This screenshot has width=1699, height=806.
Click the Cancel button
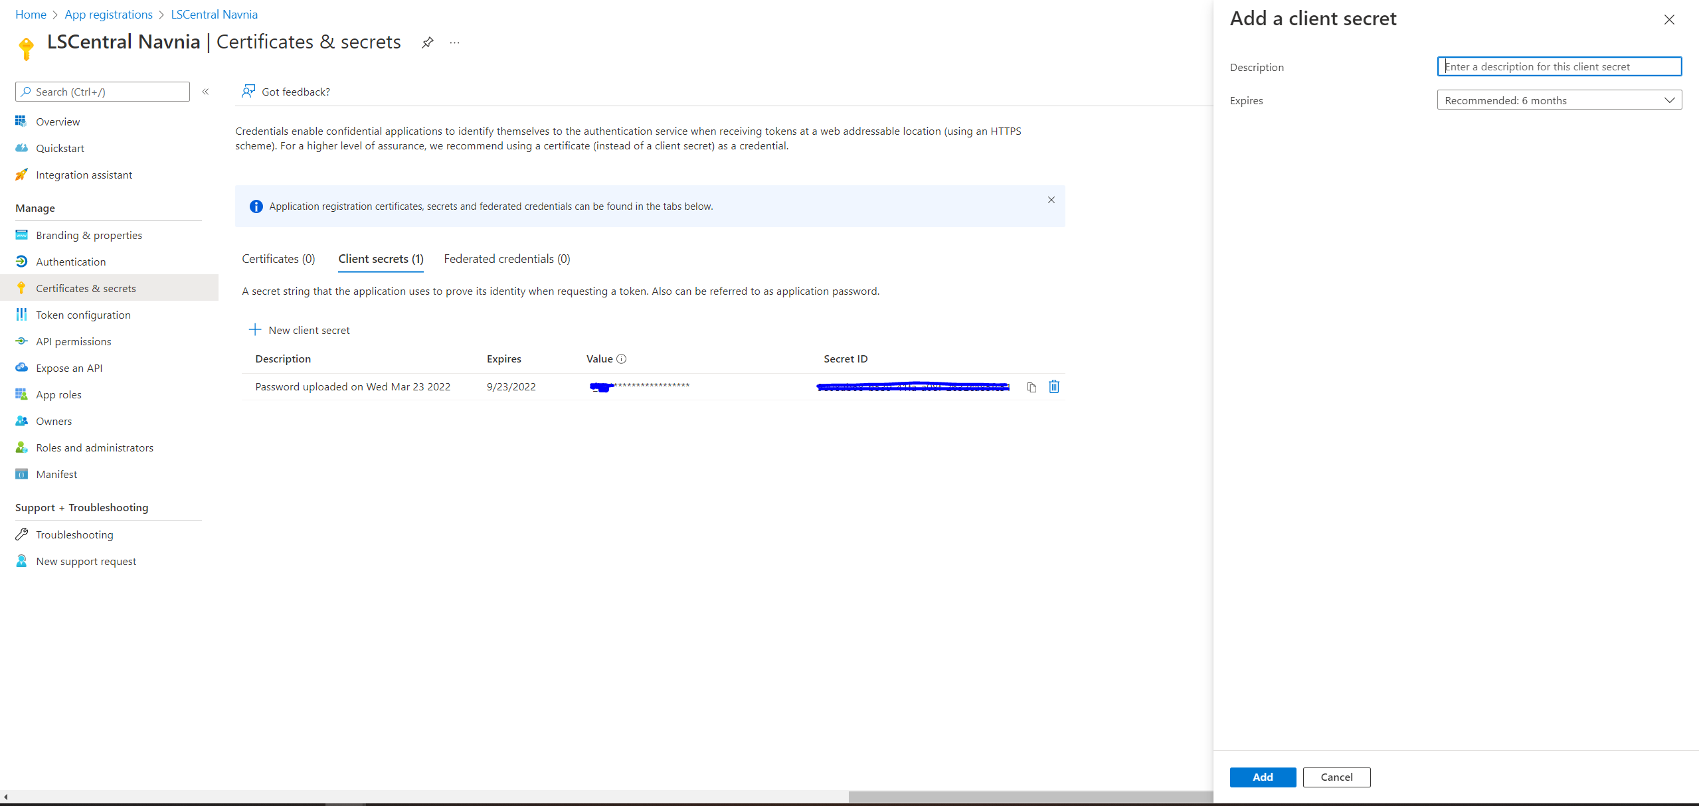pos(1336,777)
